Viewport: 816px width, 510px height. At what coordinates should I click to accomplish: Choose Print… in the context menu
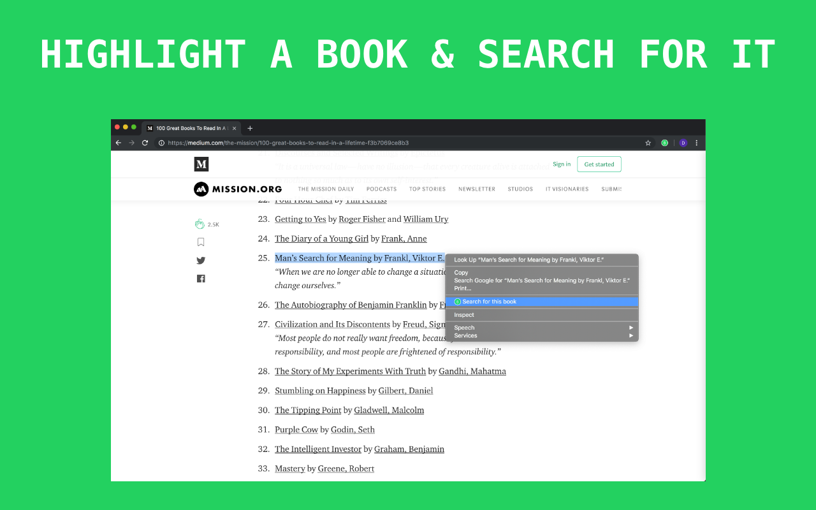tap(542, 289)
